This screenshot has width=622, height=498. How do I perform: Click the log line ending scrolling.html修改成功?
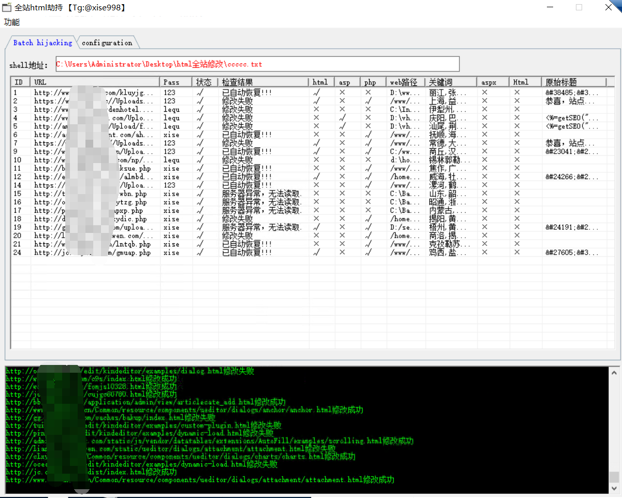point(209,441)
